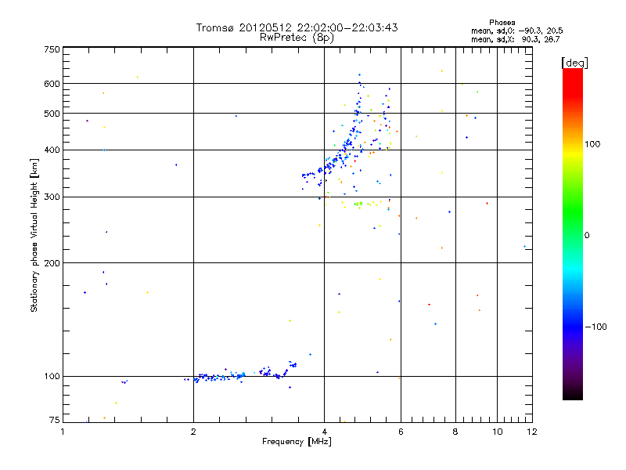Click the "mean, sd,X: 90.3, 28.7" line
Image resolution: width=626 pixels, height=470 pixels.
click(516, 39)
